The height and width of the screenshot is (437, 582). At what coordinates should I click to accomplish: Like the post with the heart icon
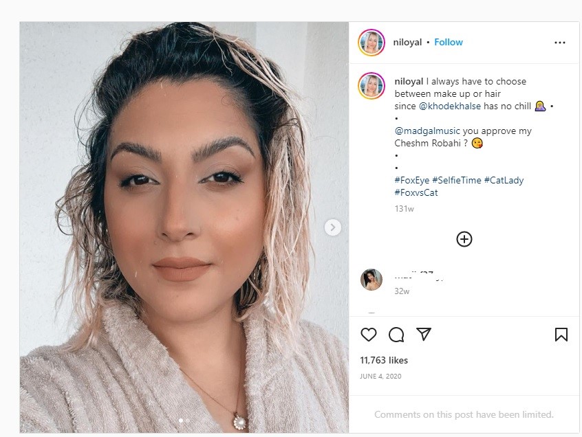369,335
